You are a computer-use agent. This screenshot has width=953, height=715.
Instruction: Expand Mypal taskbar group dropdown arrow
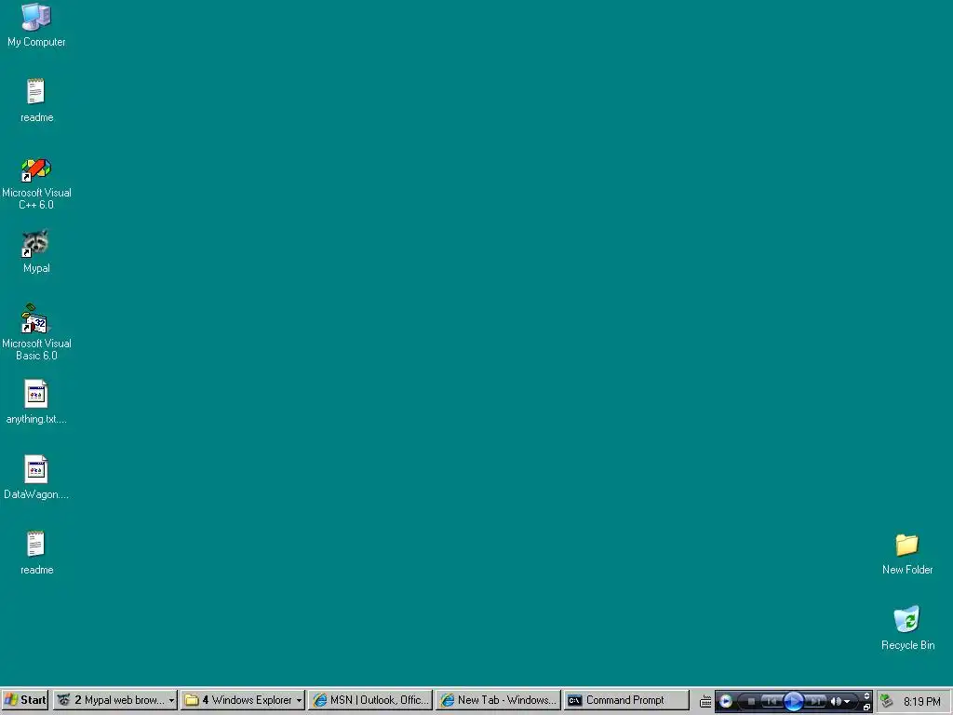pos(172,701)
